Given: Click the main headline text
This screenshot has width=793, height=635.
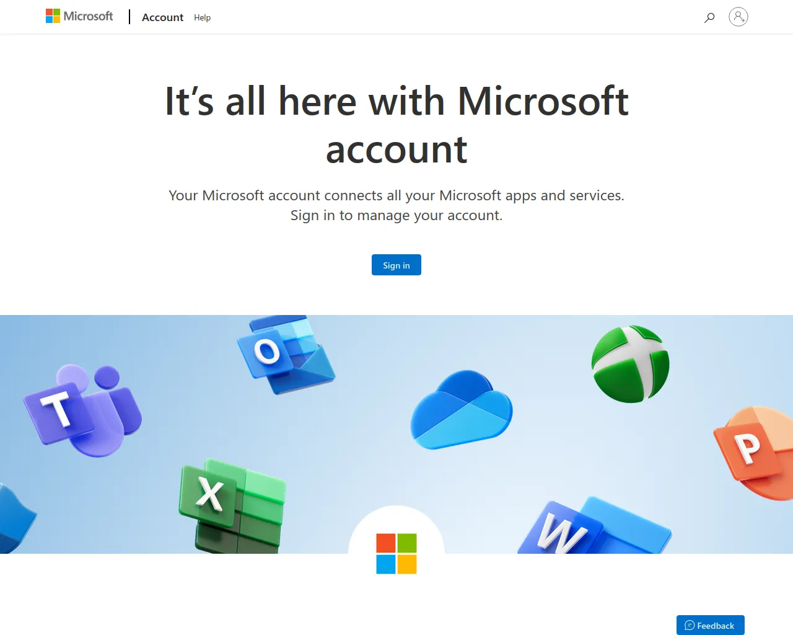Looking at the screenshot, I should coord(396,125).
